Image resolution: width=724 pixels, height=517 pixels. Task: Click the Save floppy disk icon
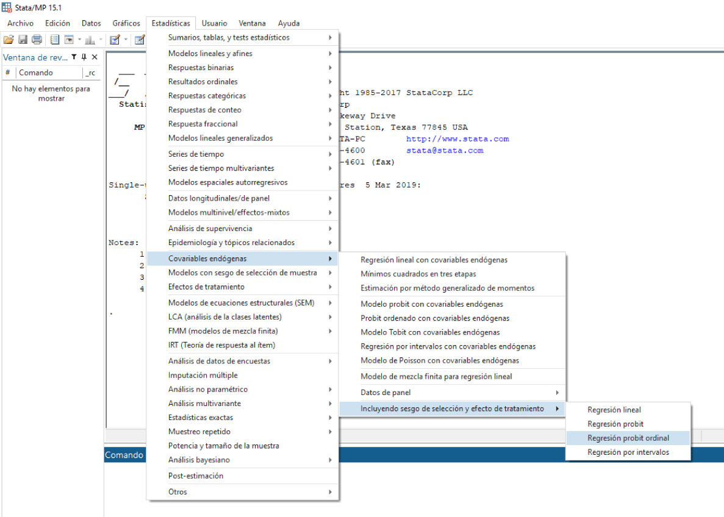tap(23, 40)
